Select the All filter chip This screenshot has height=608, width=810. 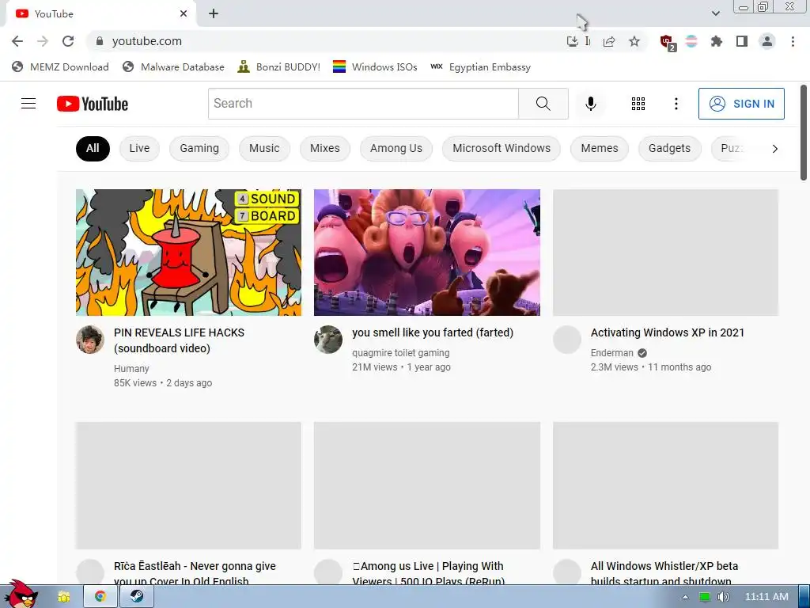click(x=93, y=148)
